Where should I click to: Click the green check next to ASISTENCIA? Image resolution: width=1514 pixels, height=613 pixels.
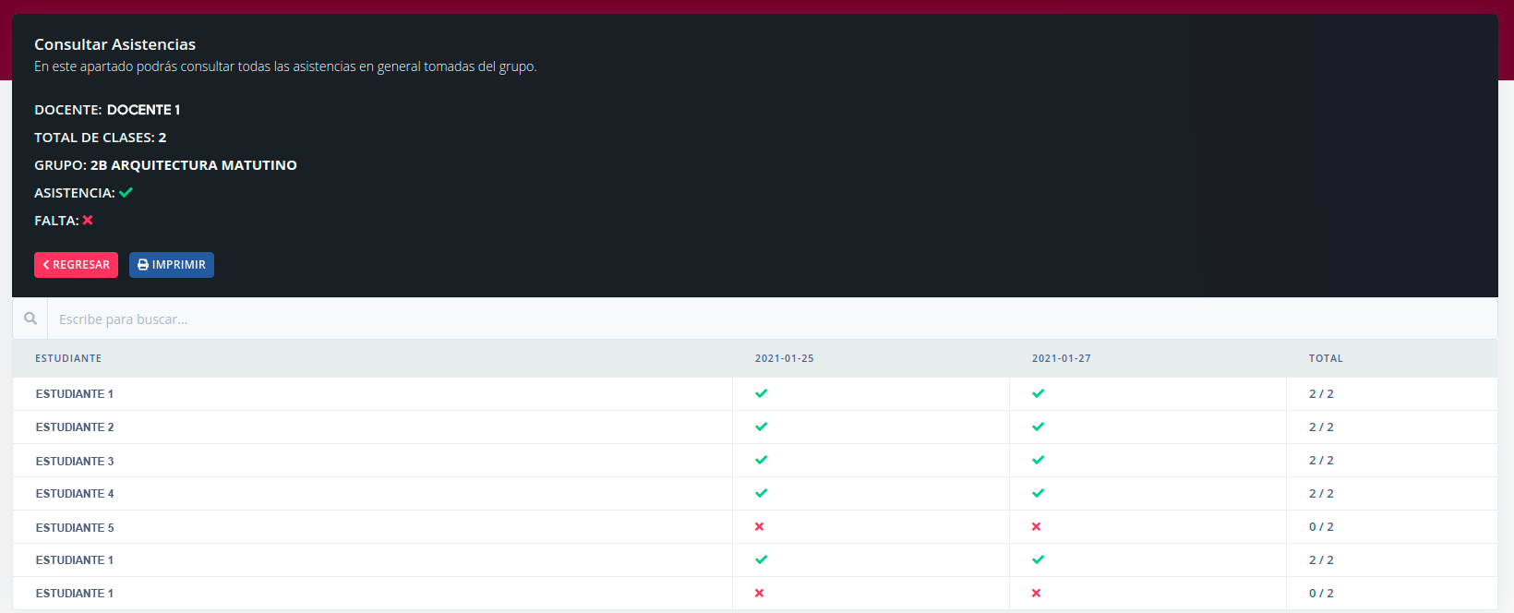coord(126,193)
